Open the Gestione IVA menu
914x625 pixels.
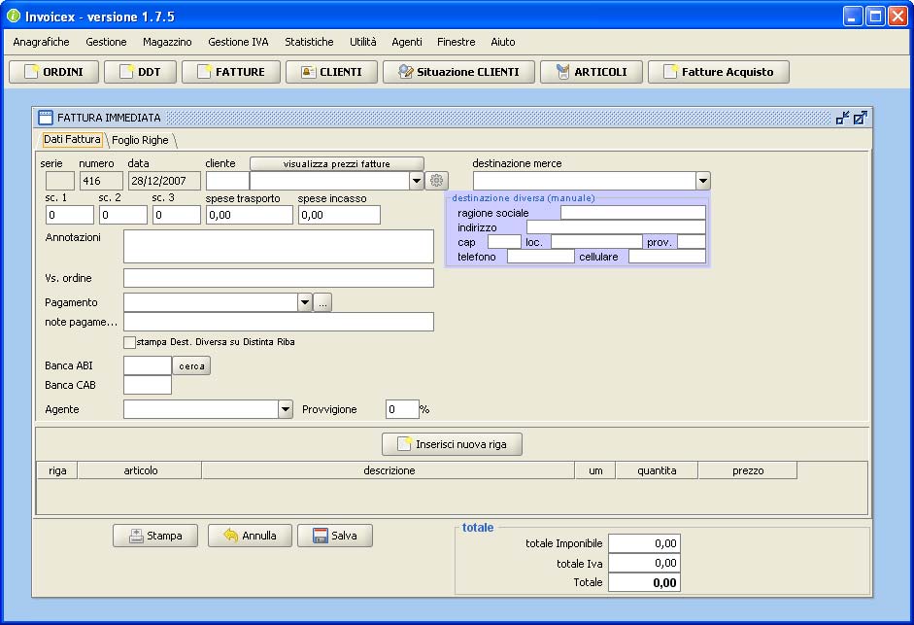[238, 42]
